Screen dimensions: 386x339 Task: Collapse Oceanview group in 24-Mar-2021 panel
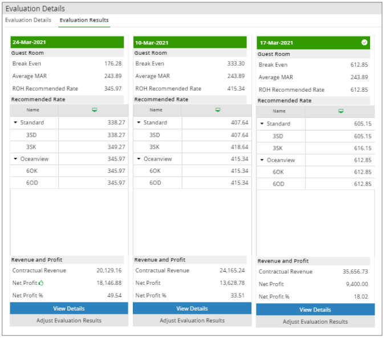tap(15, 159)
